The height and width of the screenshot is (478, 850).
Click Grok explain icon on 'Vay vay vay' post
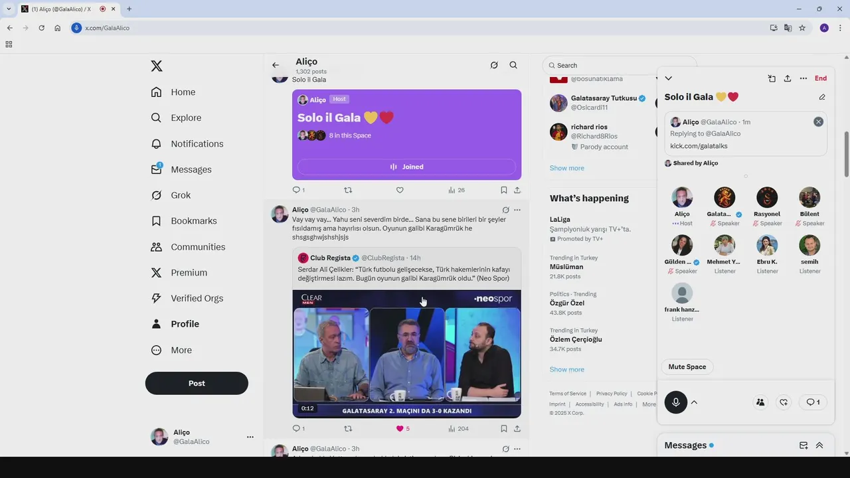505,210
